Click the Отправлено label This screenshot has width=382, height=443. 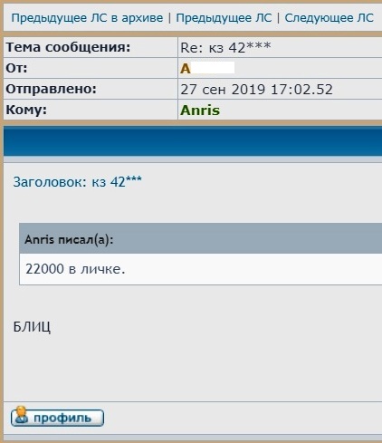pos(51,89)
